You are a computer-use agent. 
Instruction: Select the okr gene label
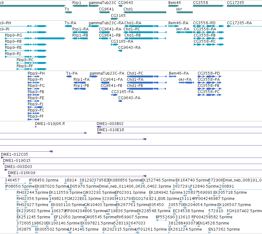point(179,9)
